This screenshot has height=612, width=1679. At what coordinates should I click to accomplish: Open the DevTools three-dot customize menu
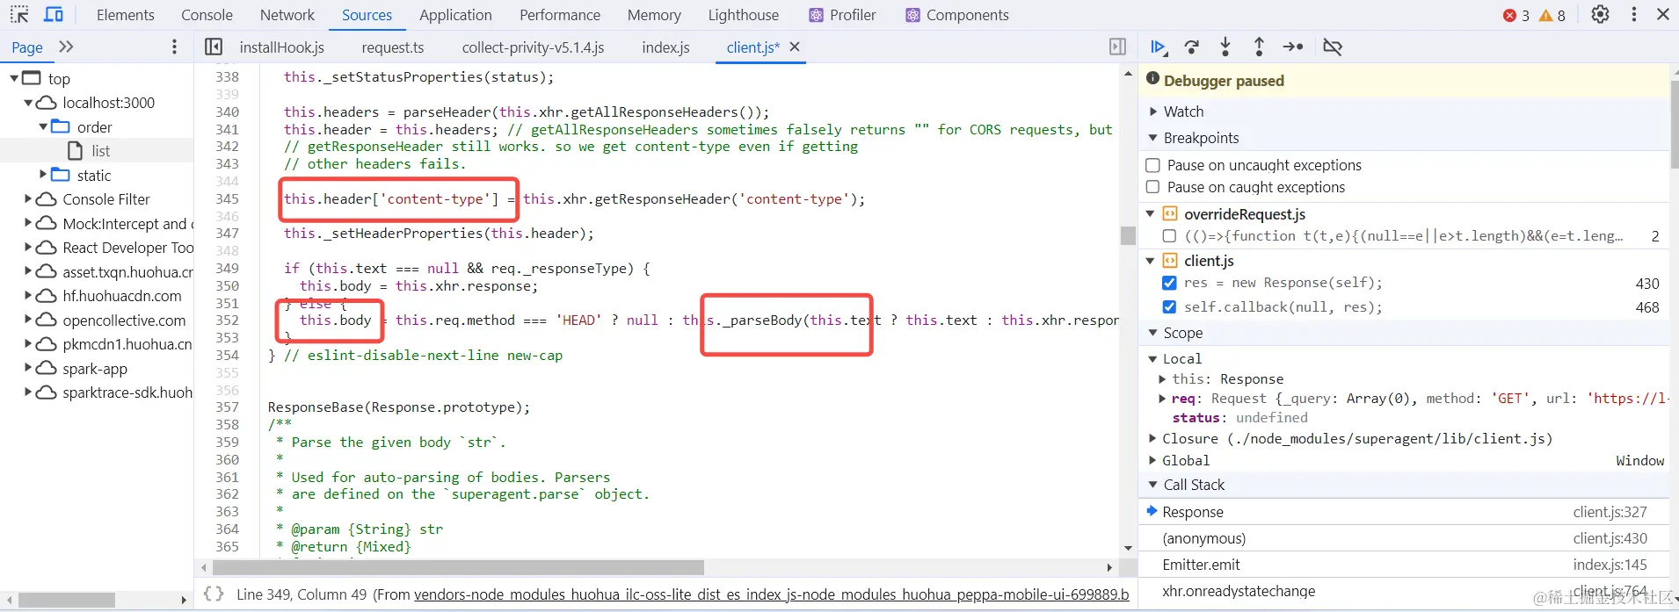click(x=1634, y=15)
